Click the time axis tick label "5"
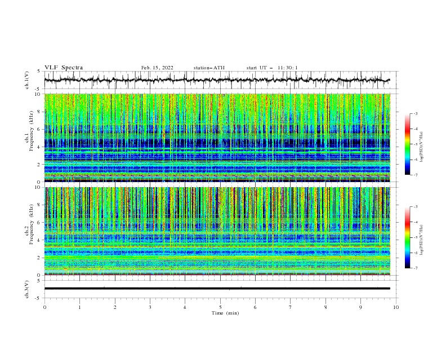 point(220,307)
